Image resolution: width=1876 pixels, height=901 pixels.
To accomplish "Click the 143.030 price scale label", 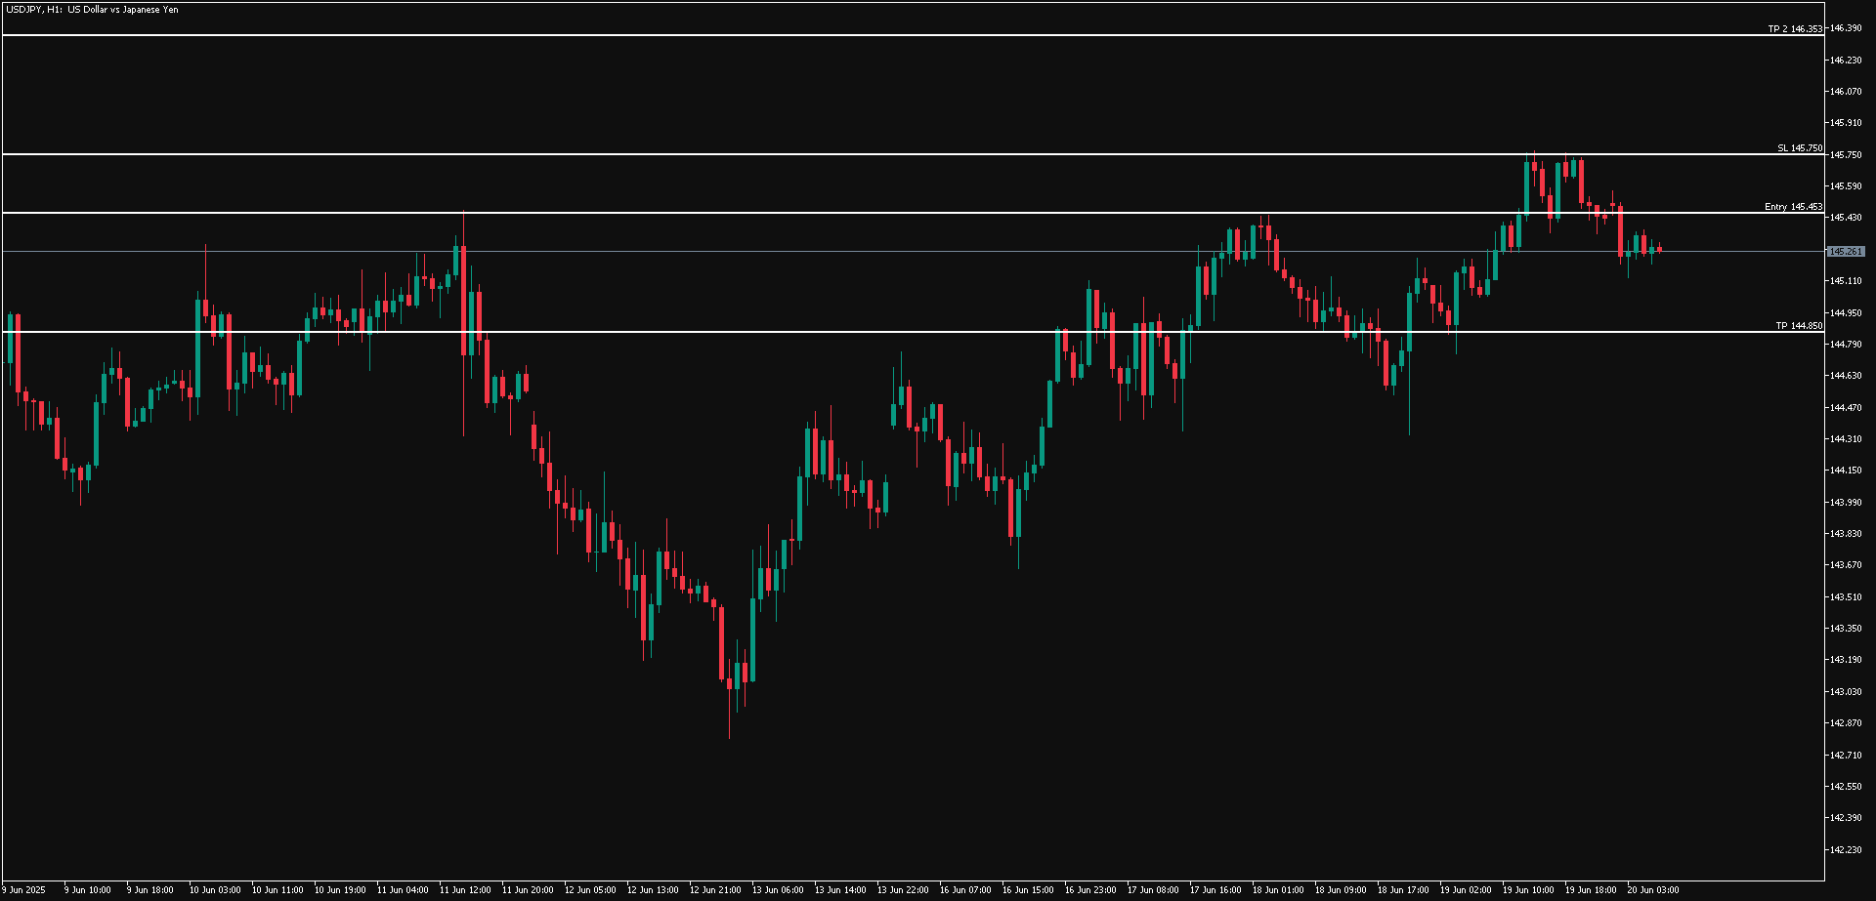I will [x=1845, y=692].
